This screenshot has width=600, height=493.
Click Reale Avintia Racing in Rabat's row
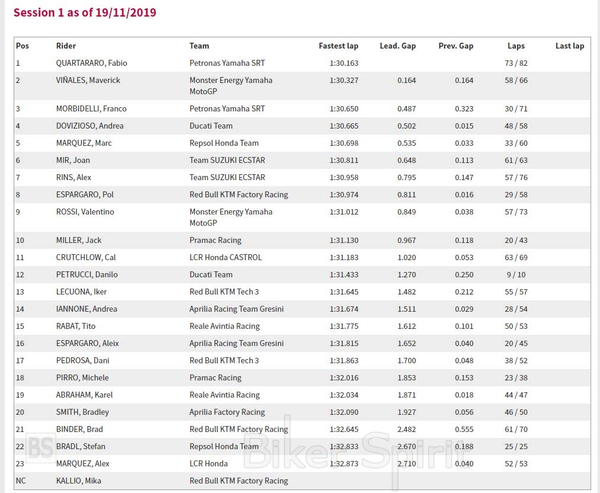[x=224, y=326]
